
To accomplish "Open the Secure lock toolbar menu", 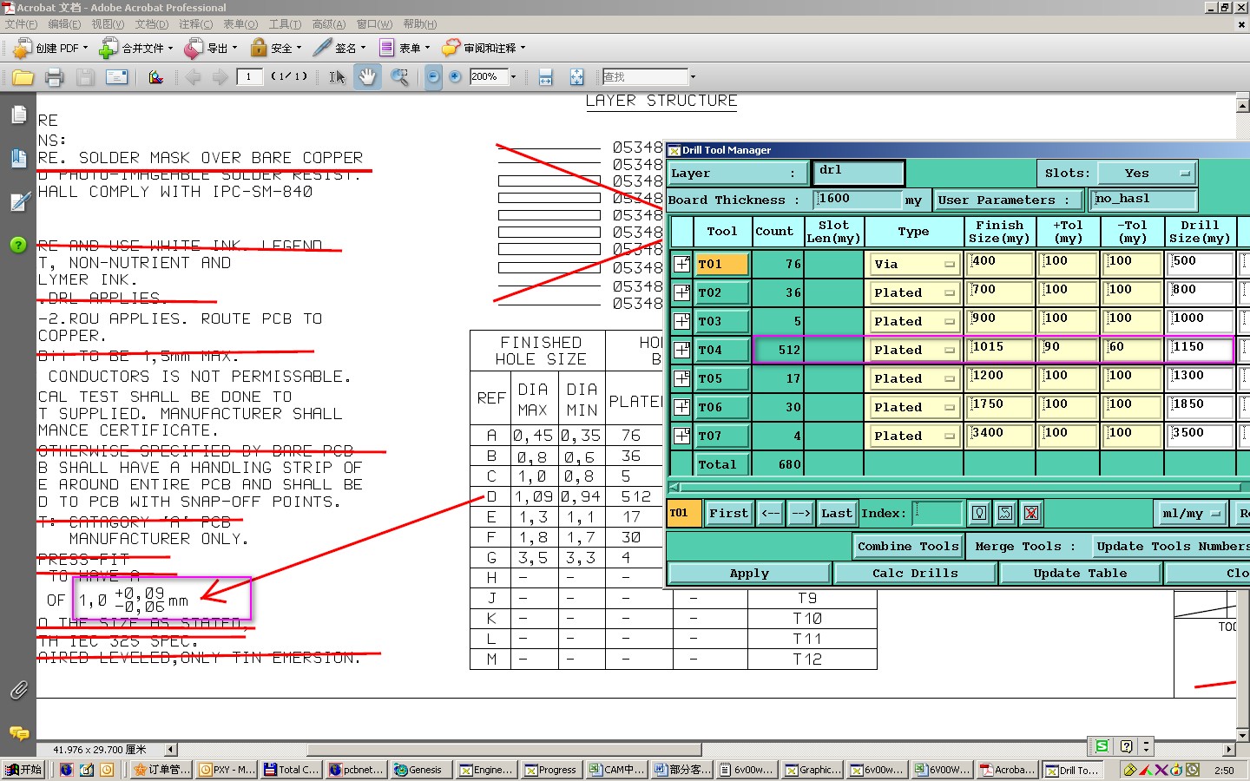I will click(x=276, y=48).
